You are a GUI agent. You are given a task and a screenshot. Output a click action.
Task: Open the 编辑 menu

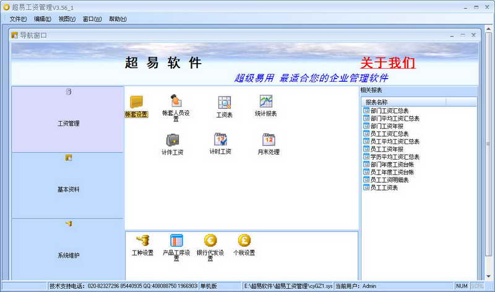pyautogui.click(x=43, y=19)
